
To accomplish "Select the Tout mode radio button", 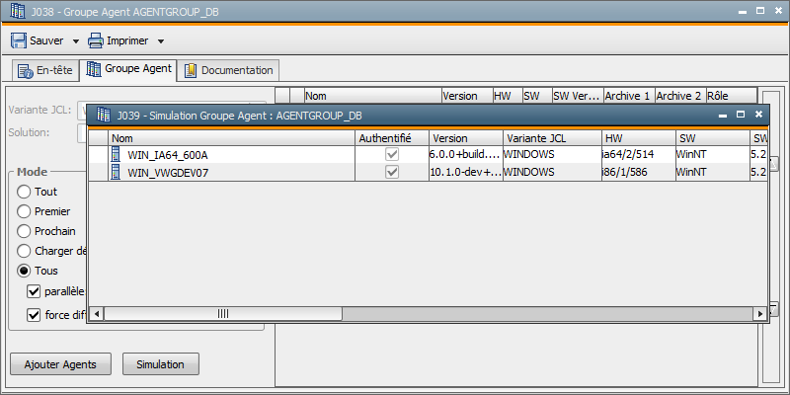I will (x=25, y=192).
